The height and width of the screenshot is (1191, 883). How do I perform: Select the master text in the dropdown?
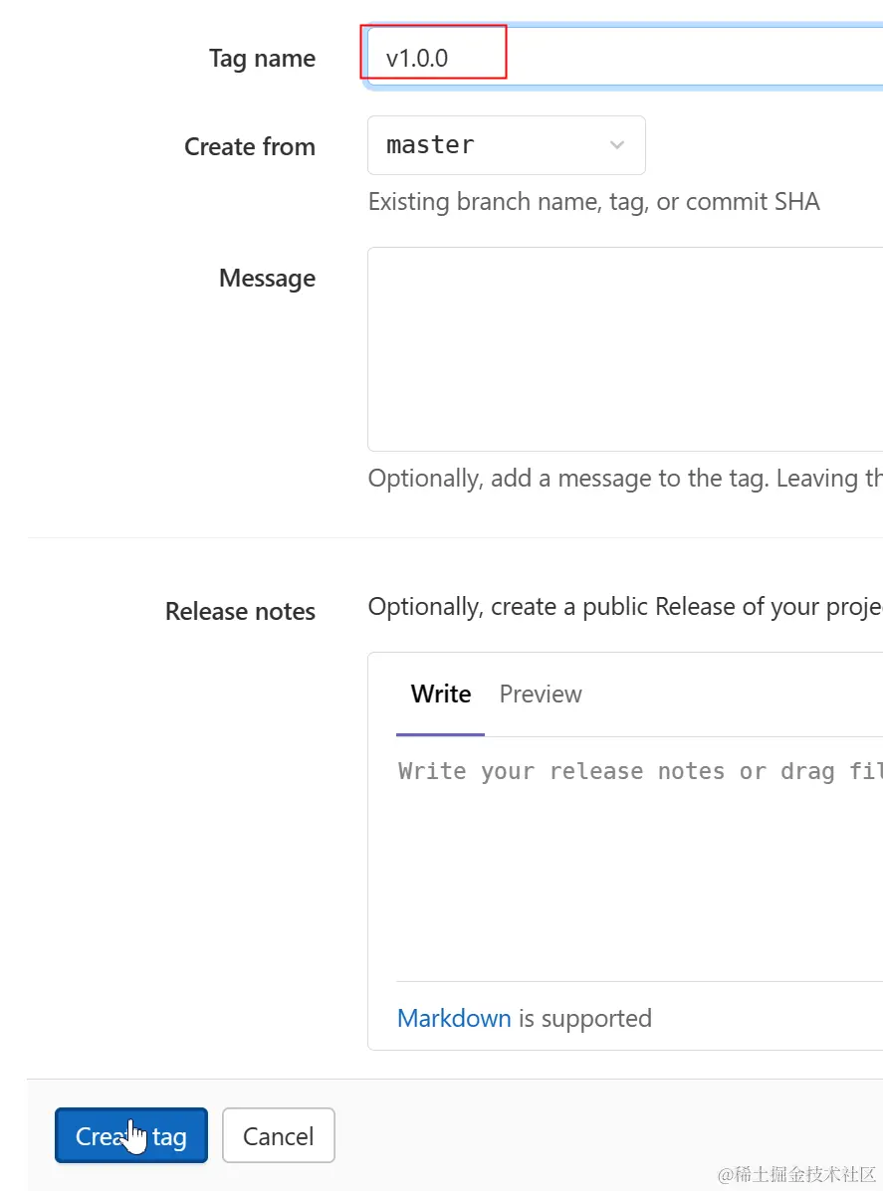(x=430, y=145)
